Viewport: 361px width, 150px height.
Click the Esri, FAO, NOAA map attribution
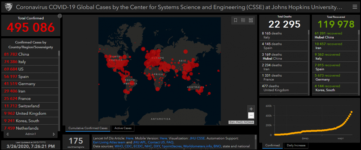pos(241,122)
